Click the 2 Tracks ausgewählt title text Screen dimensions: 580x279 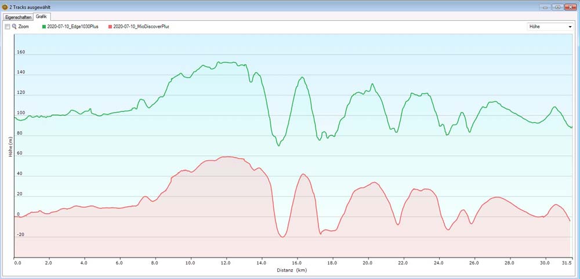(30, 6)
